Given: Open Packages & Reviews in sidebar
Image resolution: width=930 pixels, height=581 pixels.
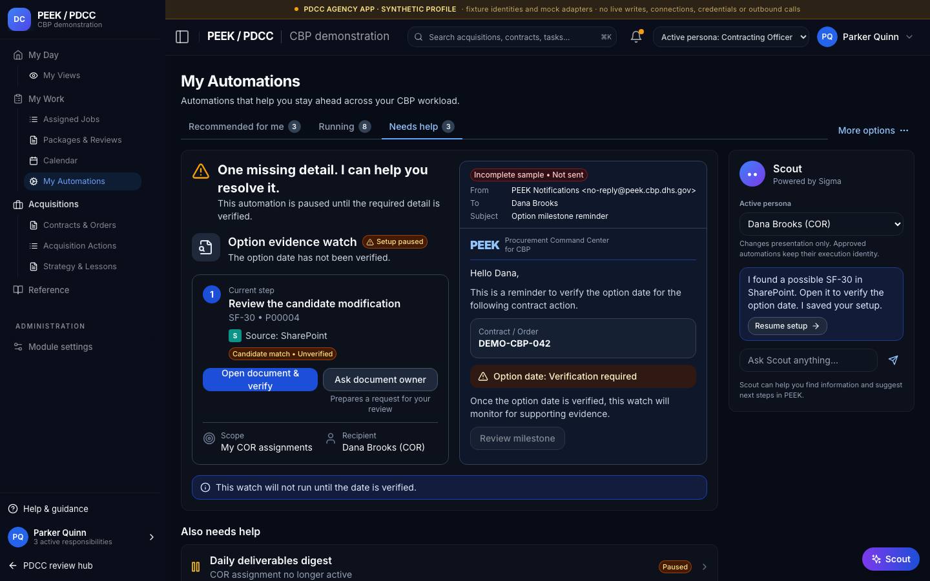Looking at the screenshot, I should coord(83,140).
